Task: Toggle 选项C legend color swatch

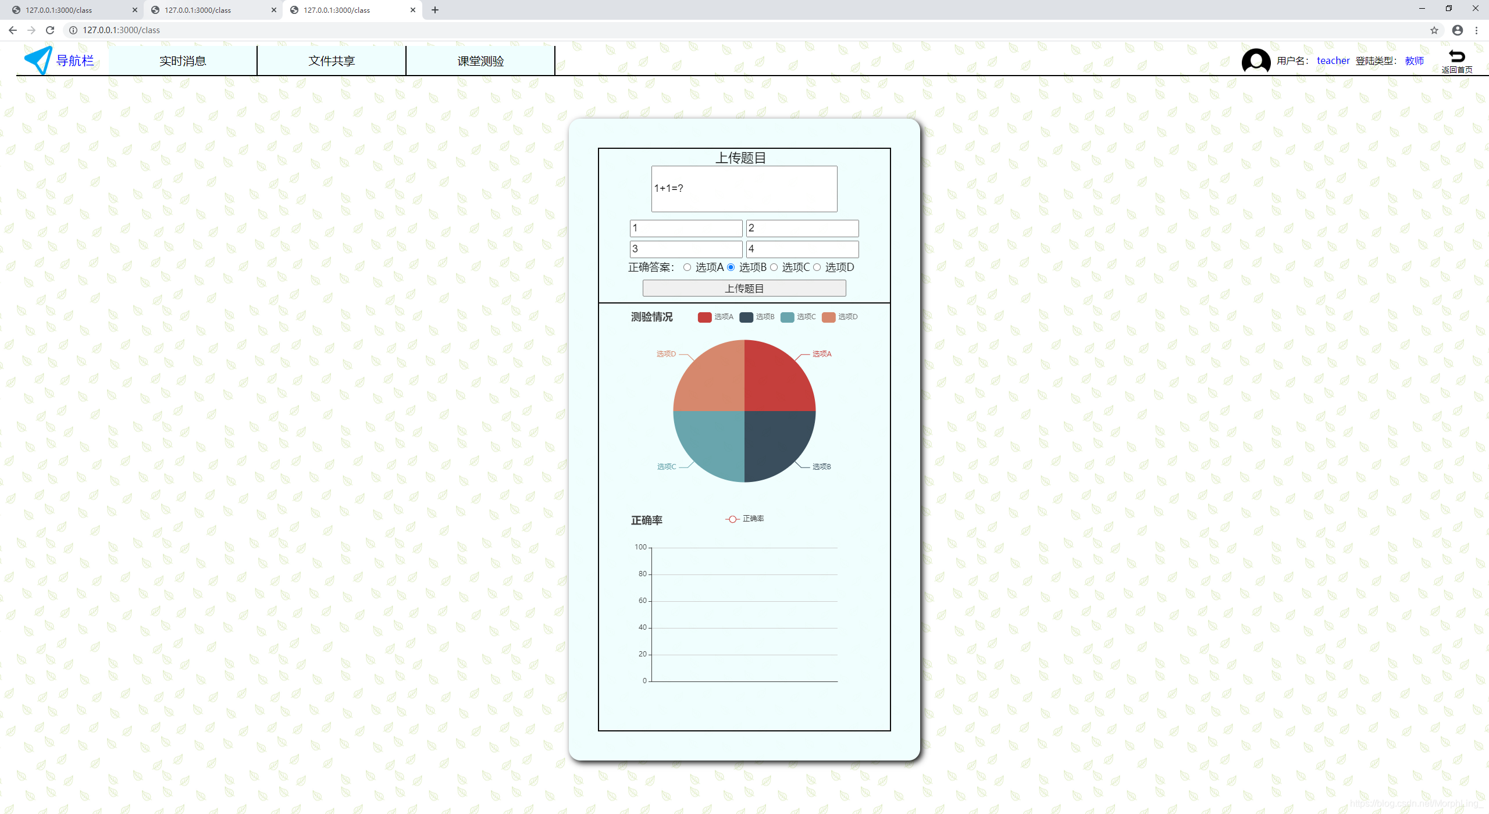Action: pos(787,317)
